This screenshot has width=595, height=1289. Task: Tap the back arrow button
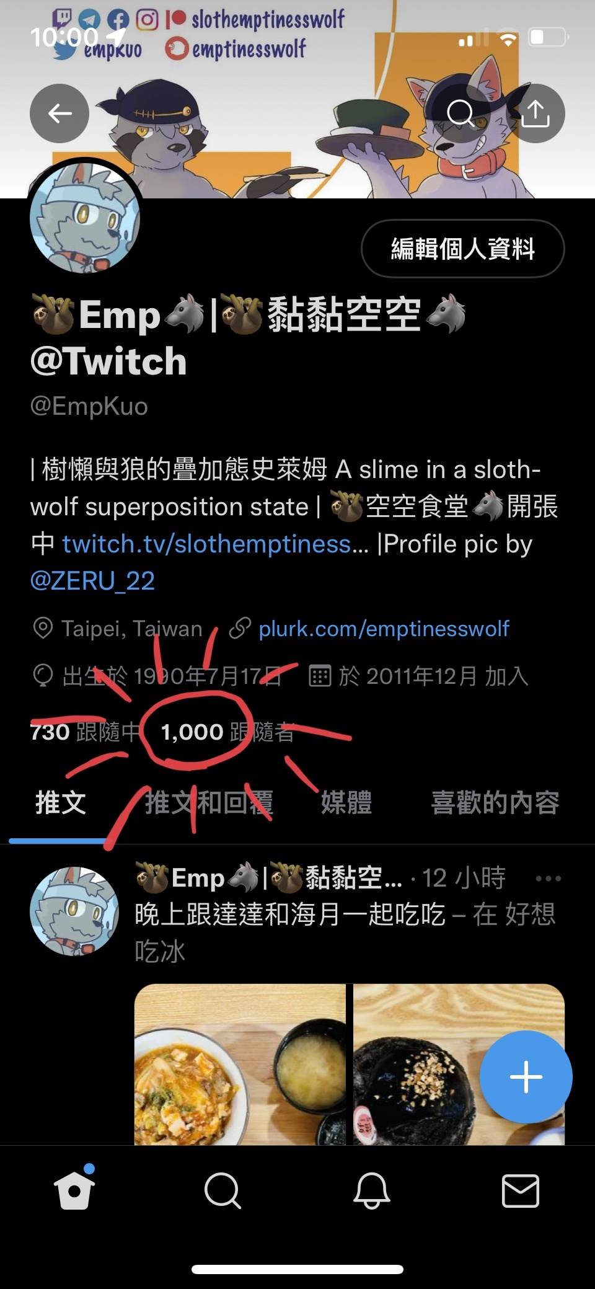(59, 113)
